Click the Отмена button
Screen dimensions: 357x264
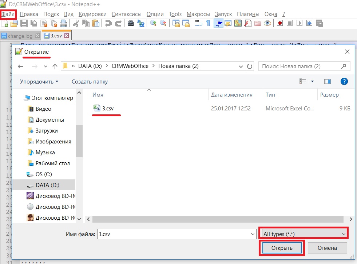327,248
